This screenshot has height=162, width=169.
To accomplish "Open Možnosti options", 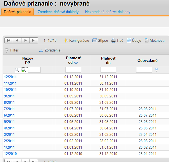I will [x=155, y=41].
